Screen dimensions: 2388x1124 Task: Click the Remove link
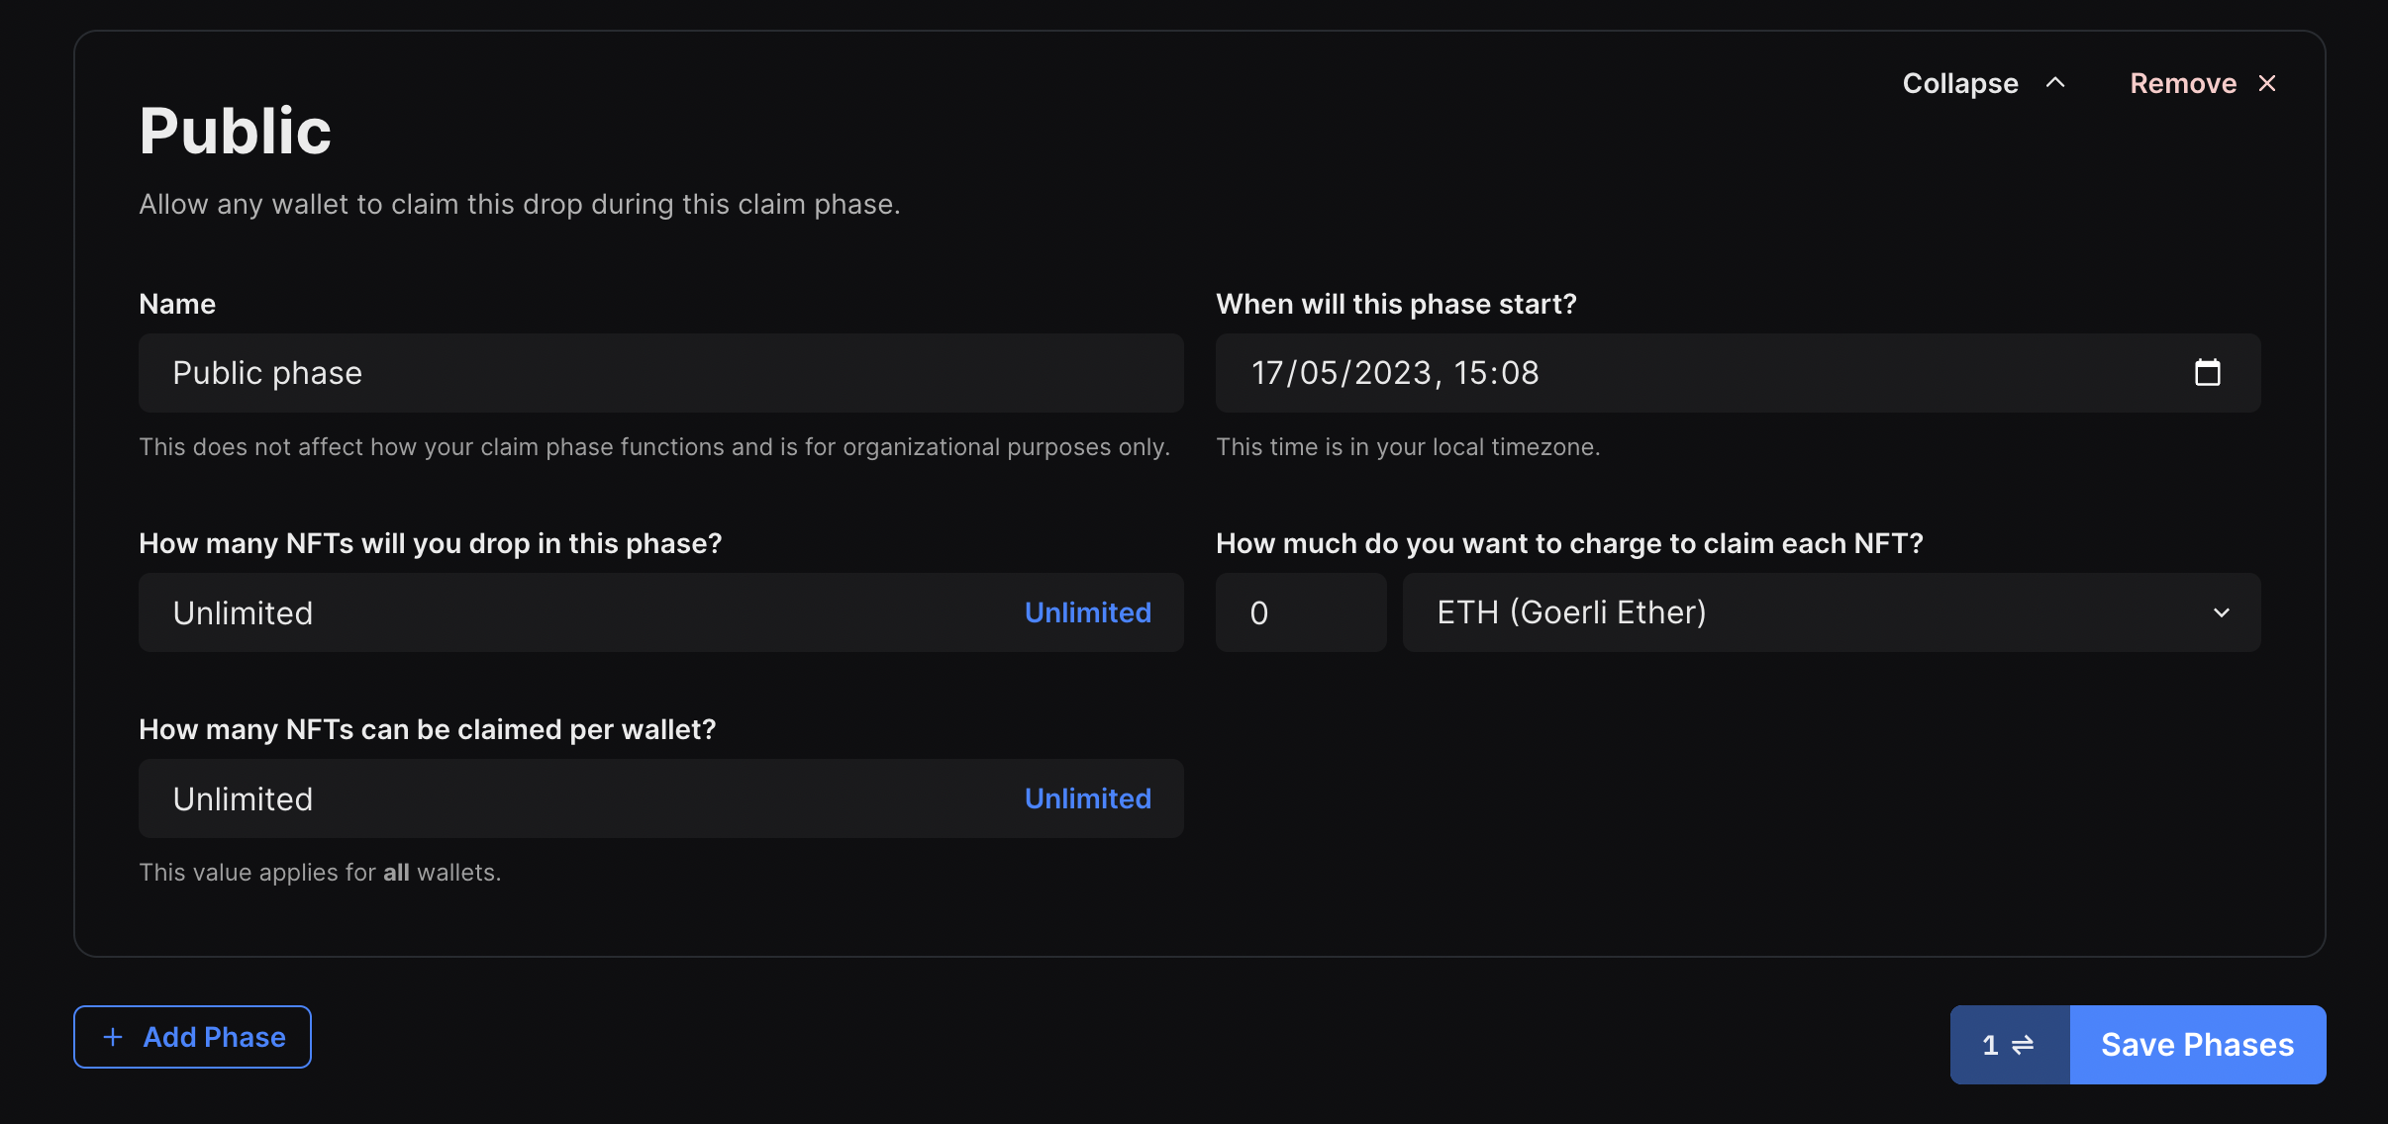pyautogui.click(x=2183, y=83)
